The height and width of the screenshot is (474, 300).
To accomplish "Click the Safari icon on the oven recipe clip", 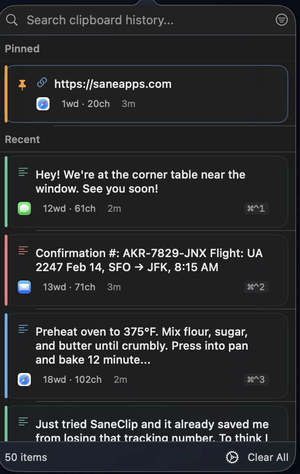I will 24,380.
